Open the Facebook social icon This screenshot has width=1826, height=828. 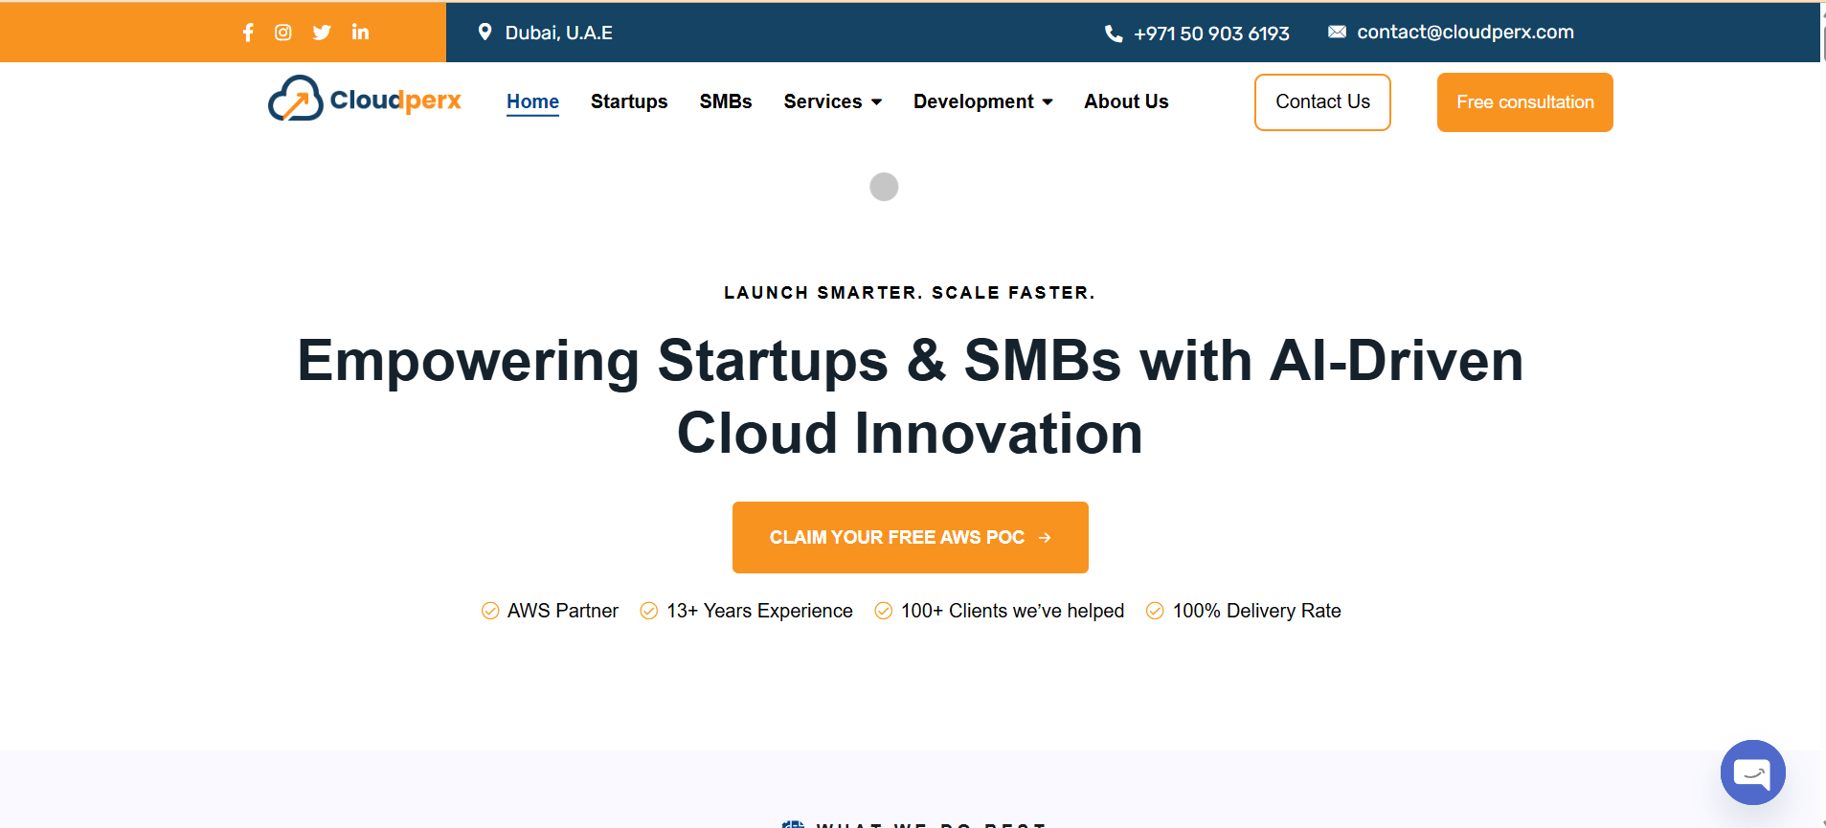[x=248, y=33]
